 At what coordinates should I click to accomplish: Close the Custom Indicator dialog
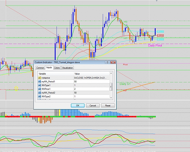coord(113,62)
